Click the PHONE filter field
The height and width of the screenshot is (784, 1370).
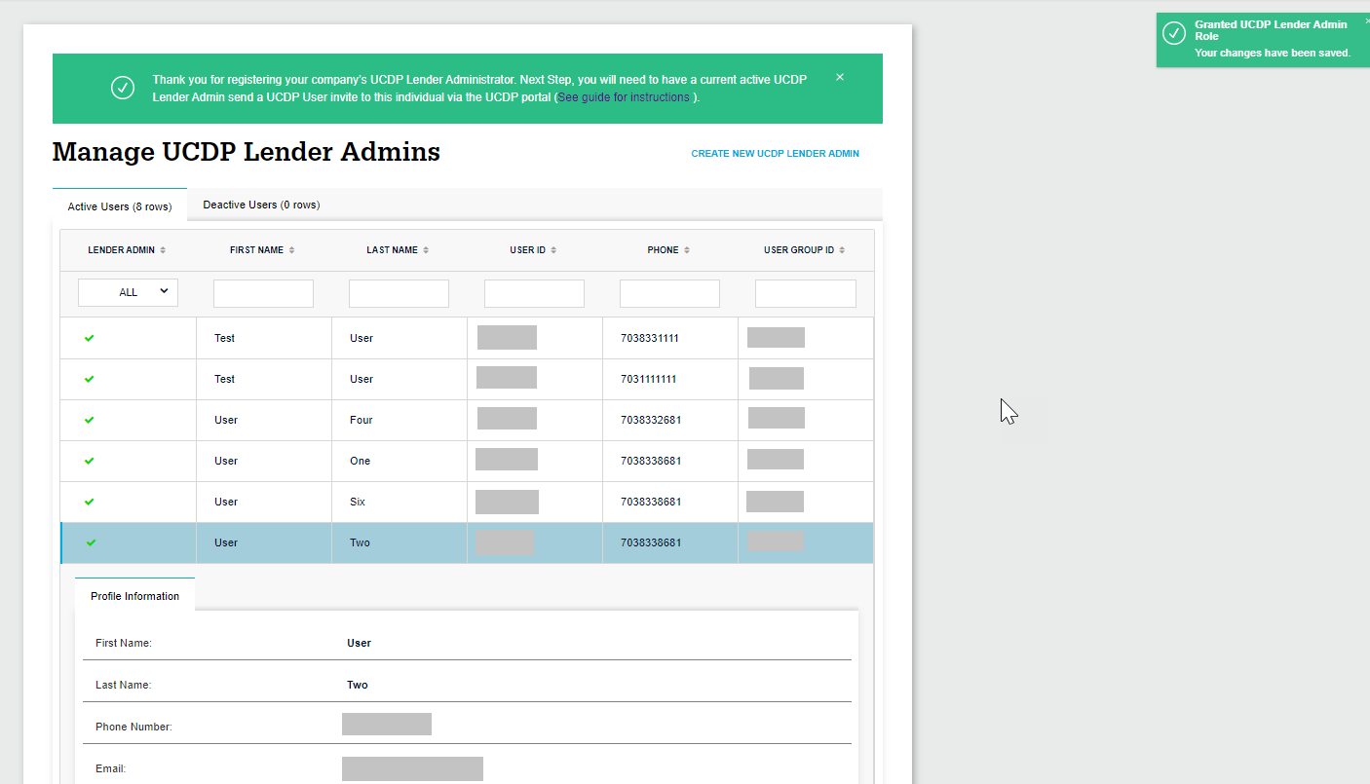pos(669,292)
